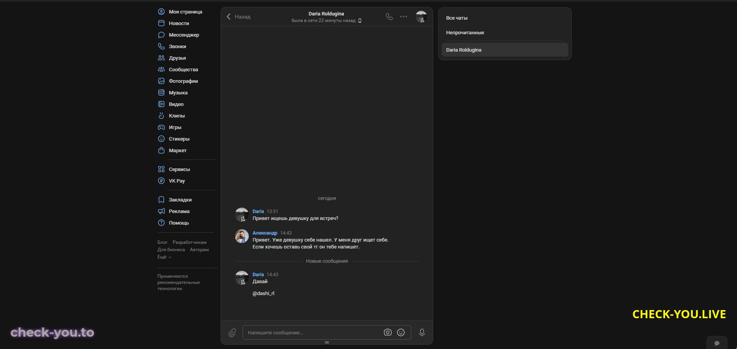The height and width of the screenshot is (349, 737).
Task: Open the Фотографии image icon
Action: [161, 81]
